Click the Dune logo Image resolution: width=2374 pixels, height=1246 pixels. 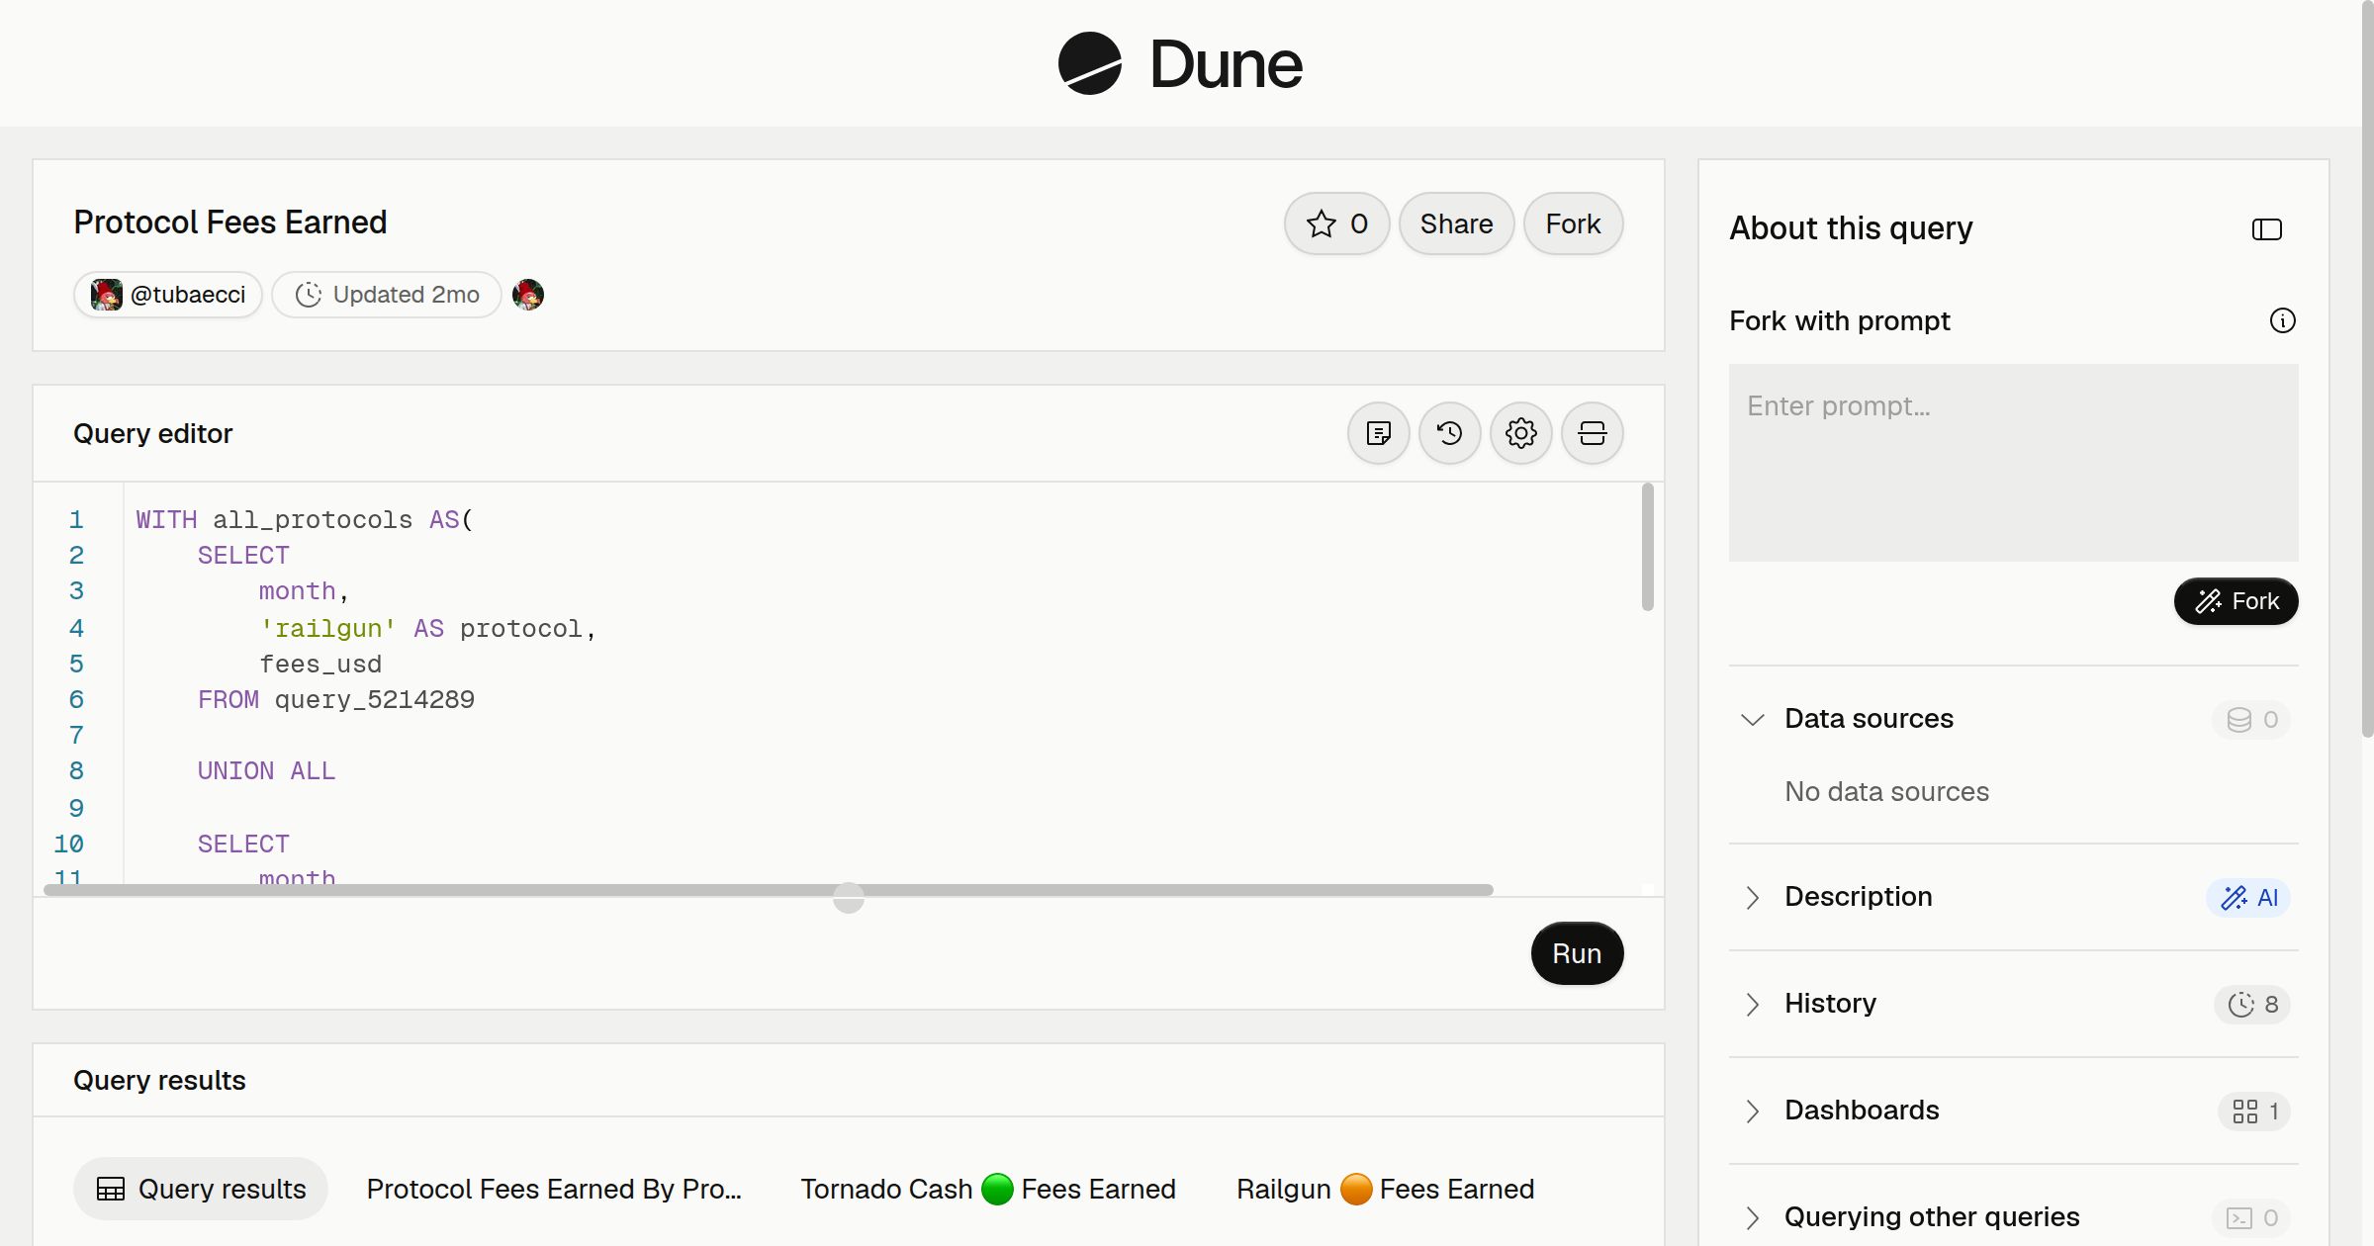click(1180, 64)
